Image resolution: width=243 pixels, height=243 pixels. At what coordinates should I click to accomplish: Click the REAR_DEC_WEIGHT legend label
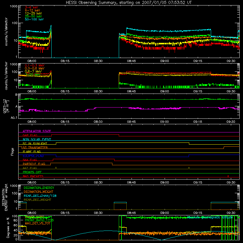pyautogui.click(x=37, y=200)
